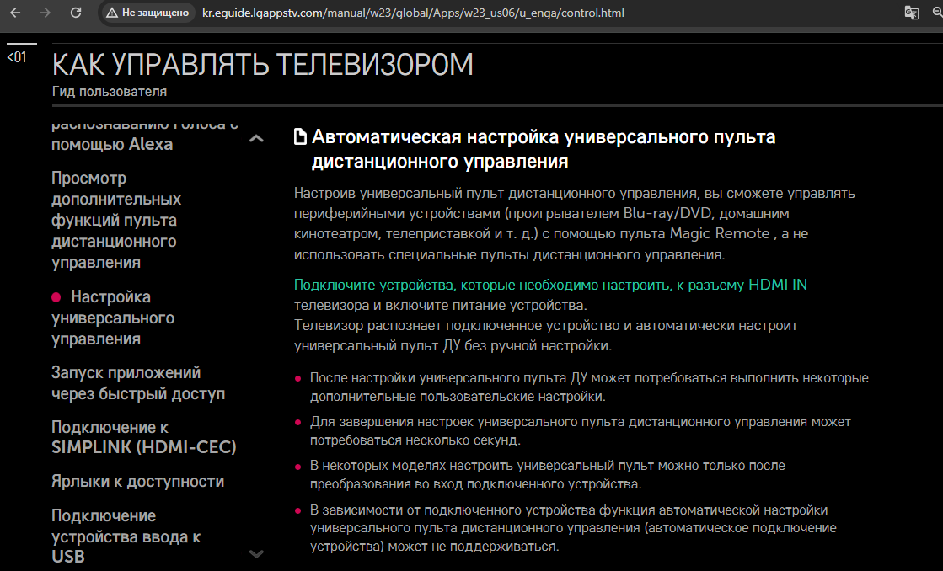Open the 'Не защищено' site security info
The width and height of the screenshot is (943, 571).
[x=149, y=13]
